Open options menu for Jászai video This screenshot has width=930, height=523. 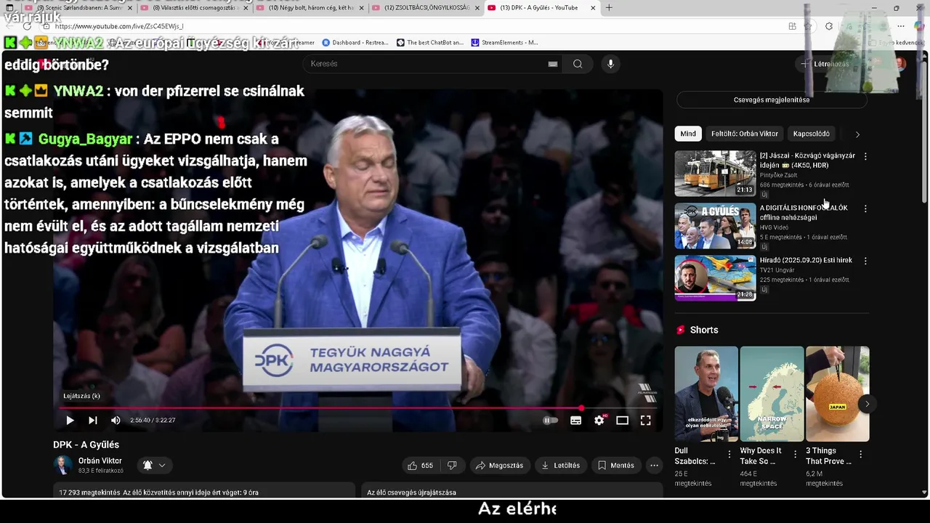coord(865,156)
